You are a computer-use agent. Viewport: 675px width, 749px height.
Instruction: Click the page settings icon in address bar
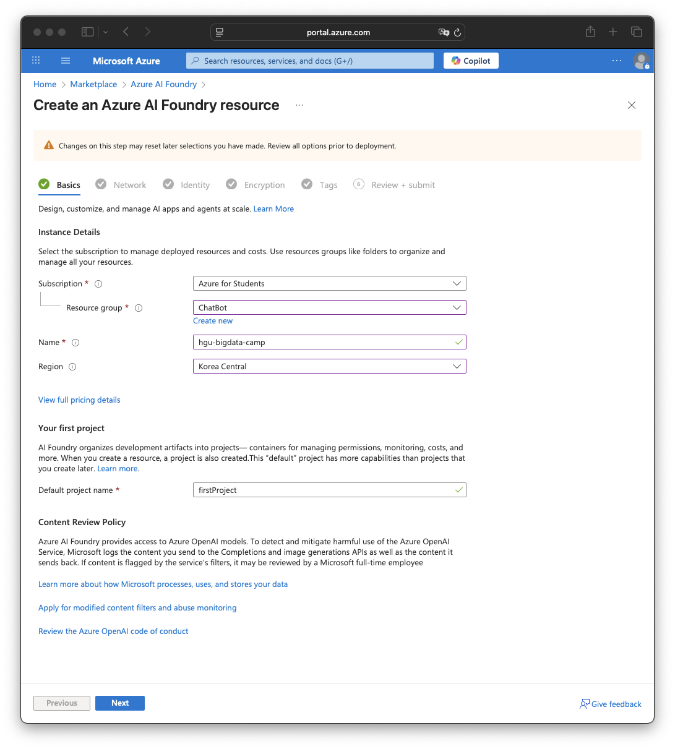tap(220, 32)
